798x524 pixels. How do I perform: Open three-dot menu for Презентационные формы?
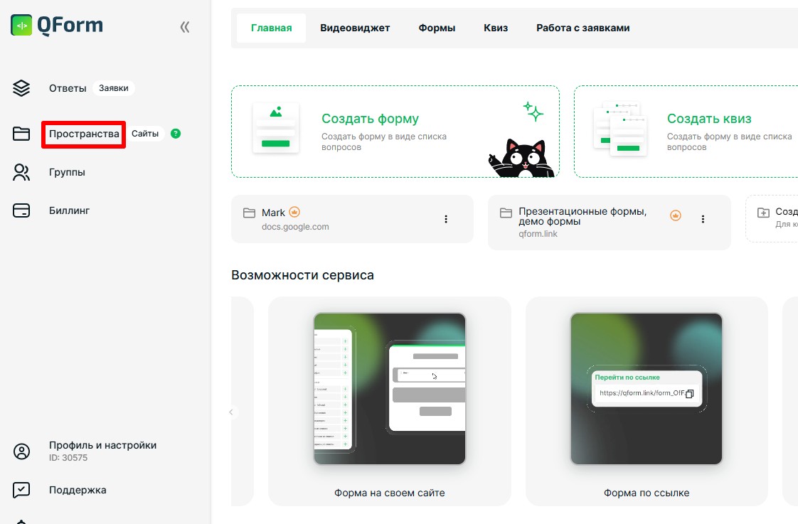pos(703,219)
